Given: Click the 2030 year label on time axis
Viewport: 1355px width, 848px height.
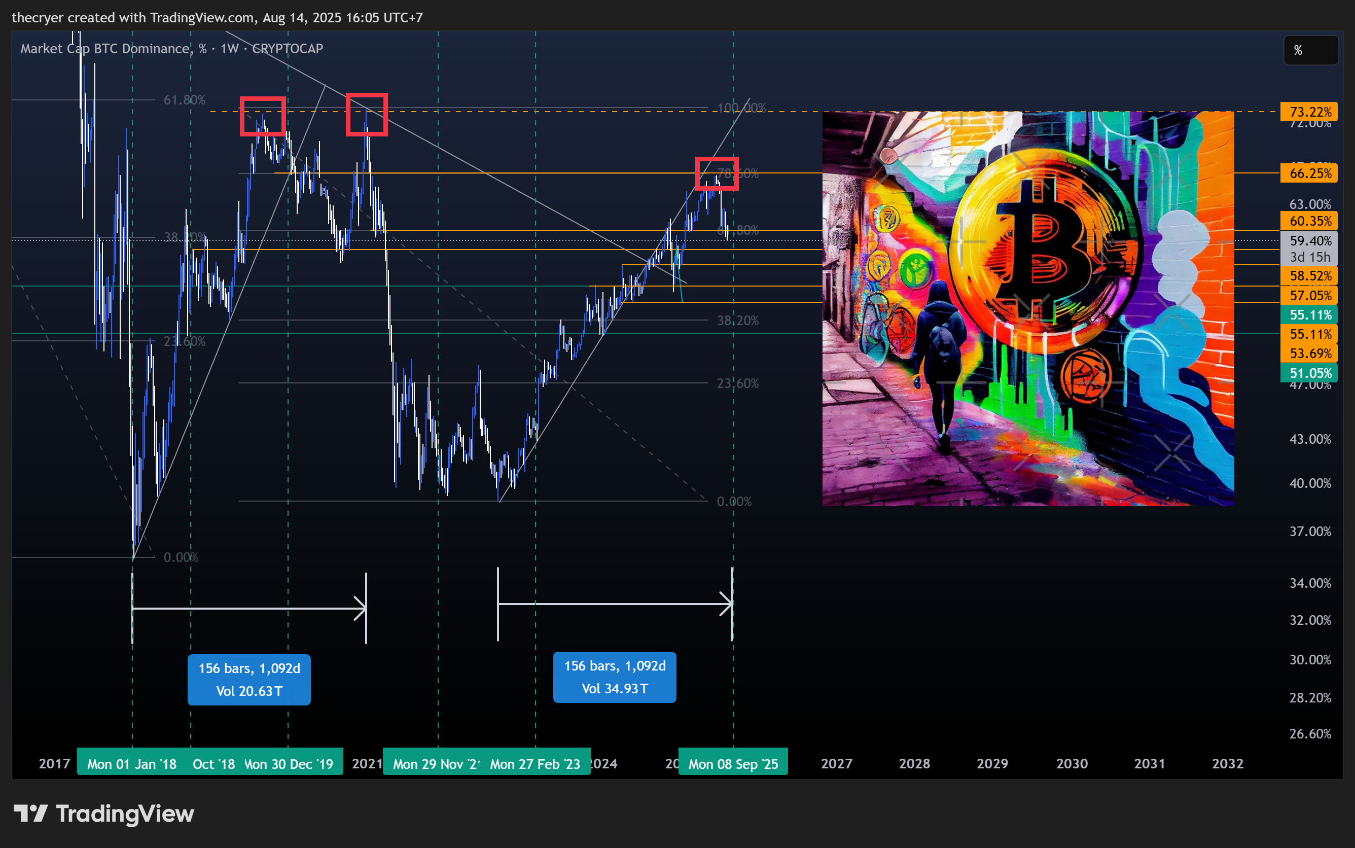Looking at the screenshot, I should coord(1072,763).
